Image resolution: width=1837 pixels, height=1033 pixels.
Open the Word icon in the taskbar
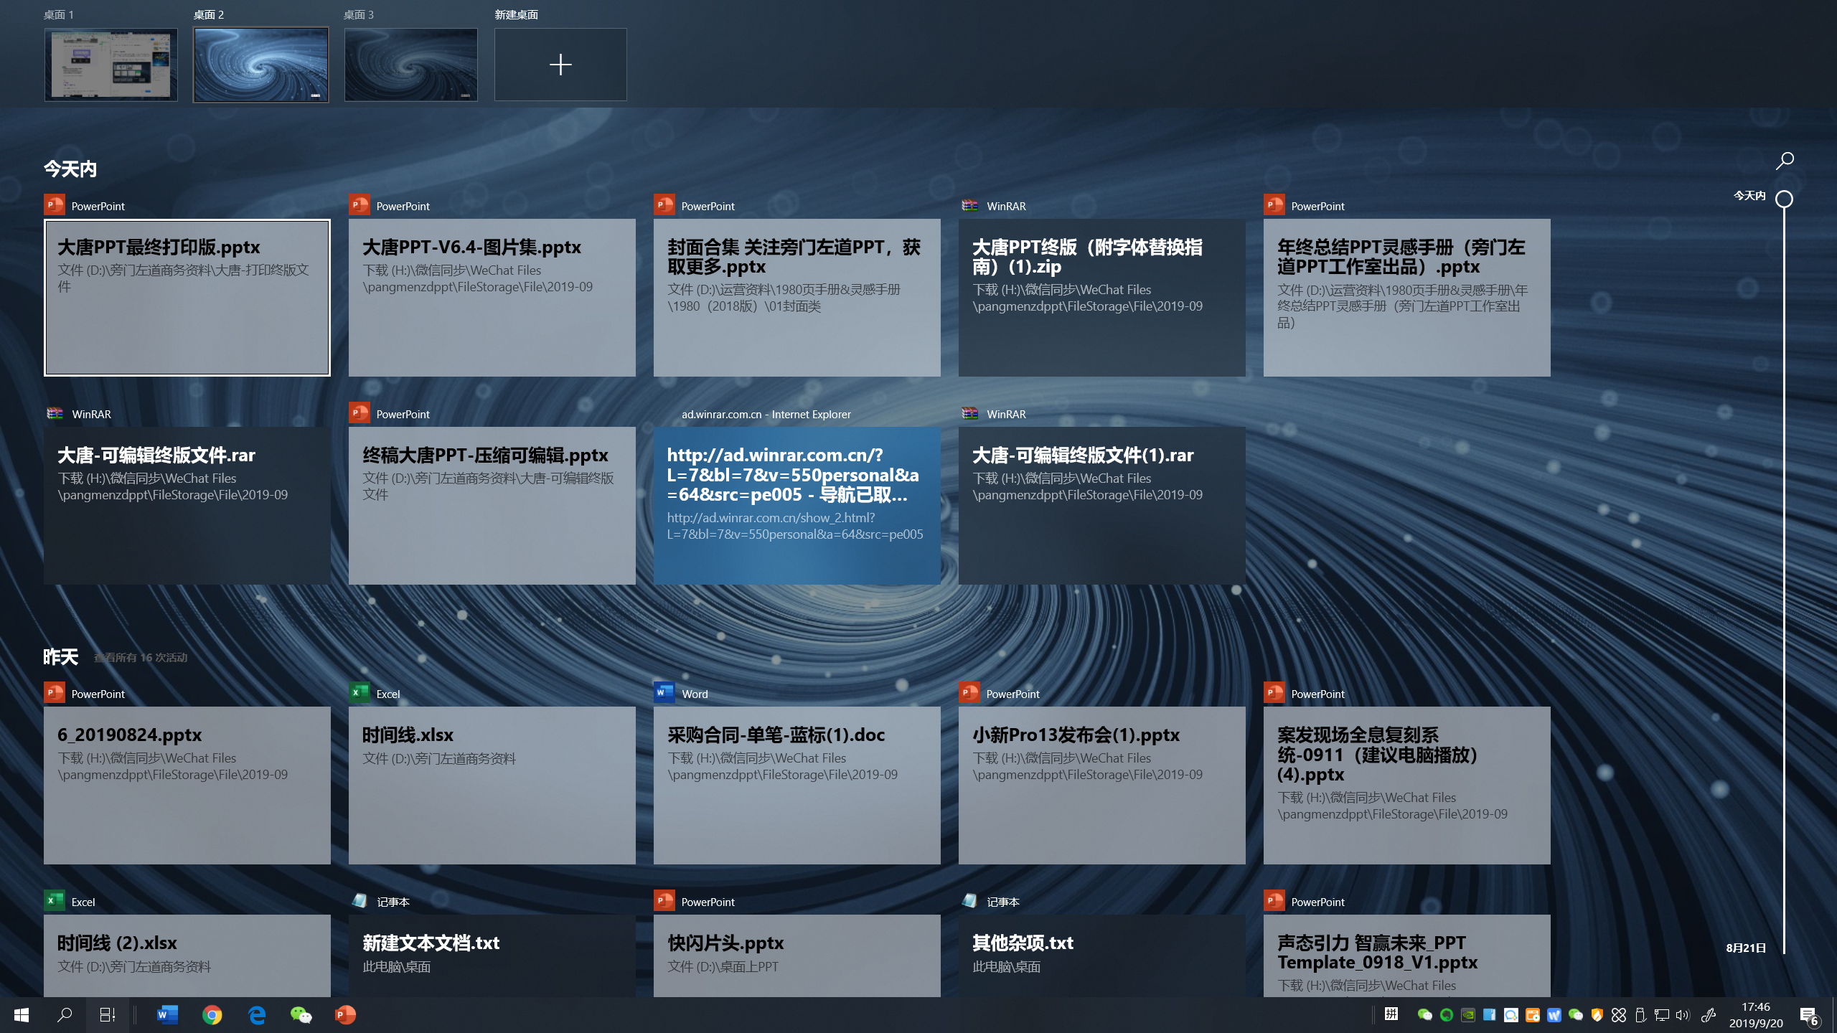(x=167, y=1014)
